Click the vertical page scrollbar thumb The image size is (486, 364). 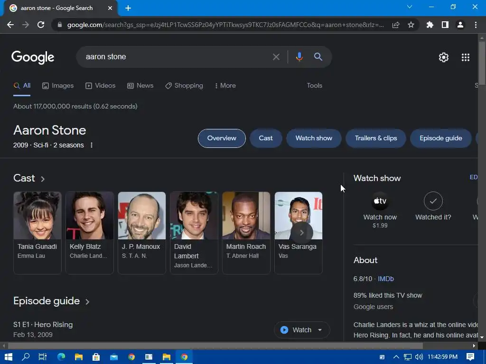(x=482, y=63)
